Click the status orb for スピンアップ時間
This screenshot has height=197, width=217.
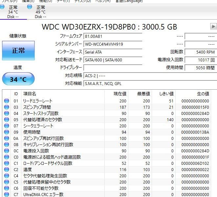(7, 107)
